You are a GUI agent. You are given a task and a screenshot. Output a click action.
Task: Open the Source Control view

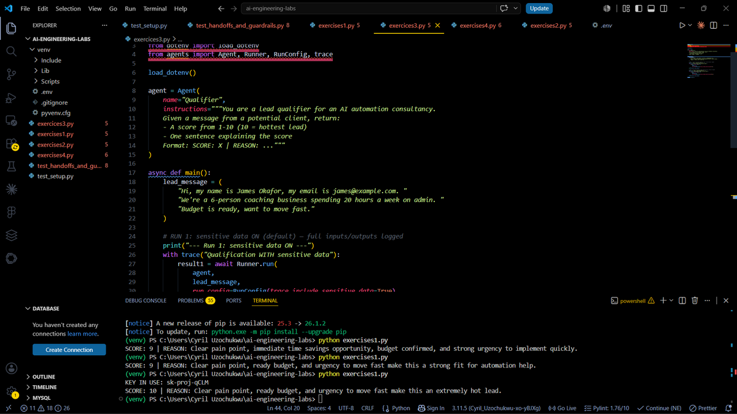(x=11, y=75)
